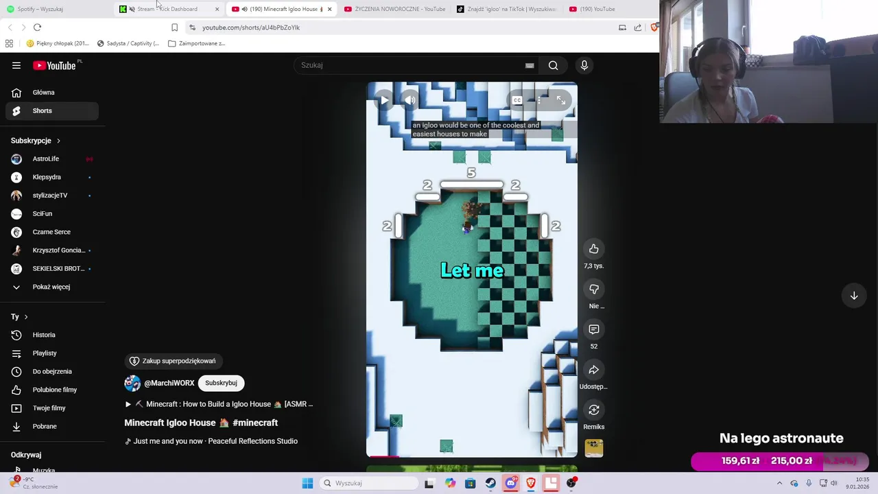Start voice search with the microphone icon
The image size is (878, 494).
click(x=584, y=65)
